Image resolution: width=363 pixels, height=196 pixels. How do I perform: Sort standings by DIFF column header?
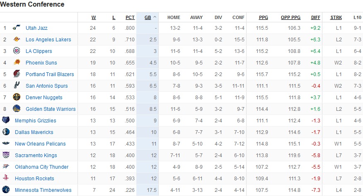[x=315, y=17]
